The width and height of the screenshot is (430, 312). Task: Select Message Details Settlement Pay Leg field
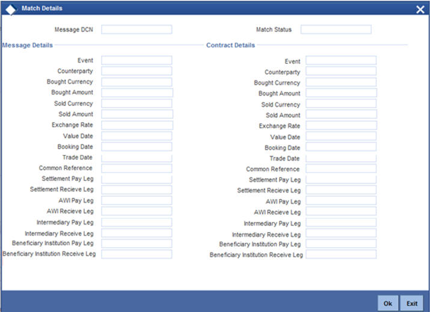tap(137, 179)
